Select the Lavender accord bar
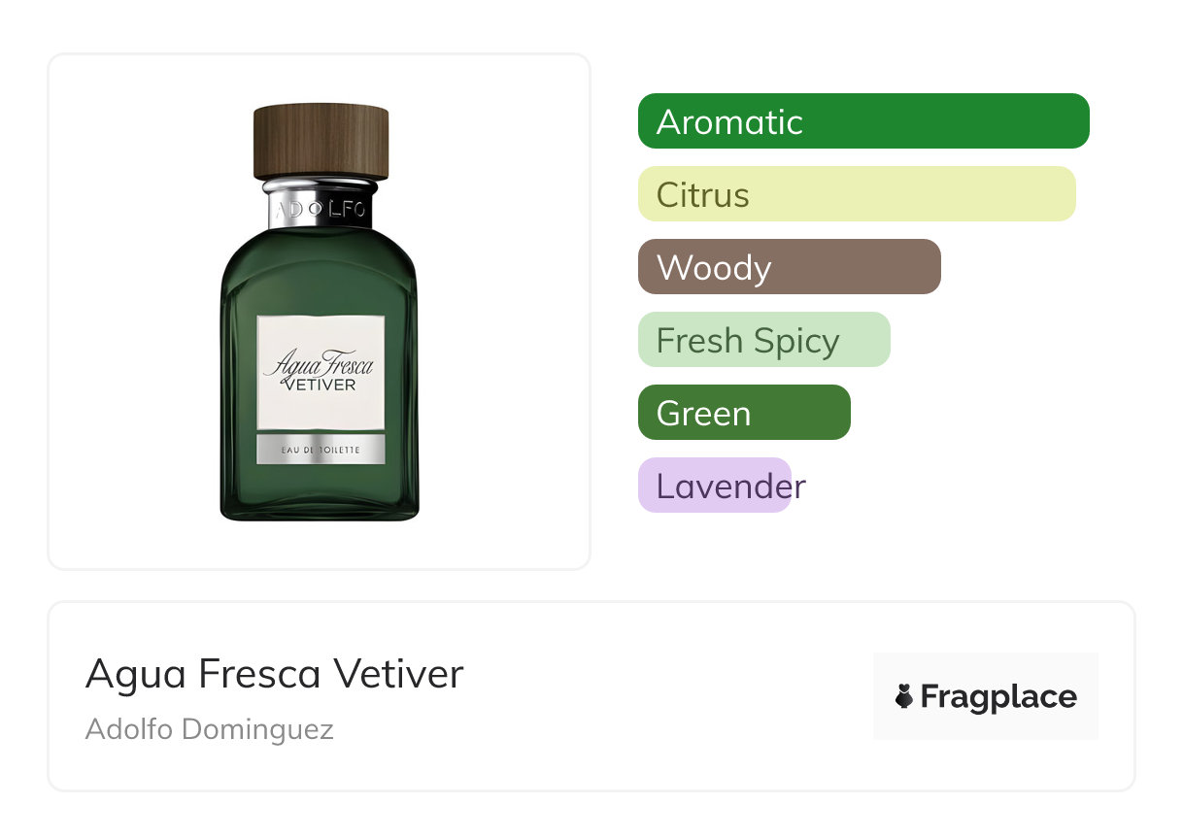This screenshot has height=839, width=1183. [716, 486]
